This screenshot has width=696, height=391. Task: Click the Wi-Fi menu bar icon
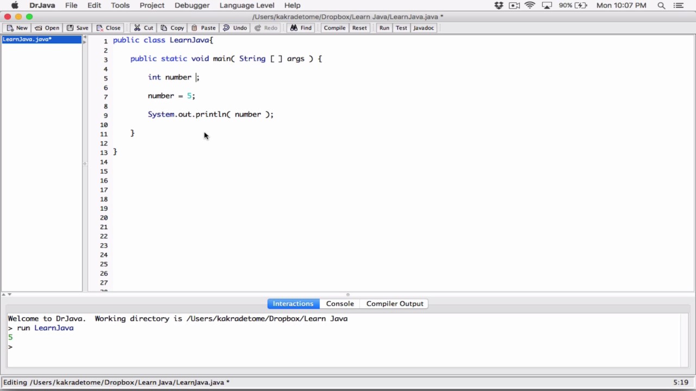tap(530, 5)
